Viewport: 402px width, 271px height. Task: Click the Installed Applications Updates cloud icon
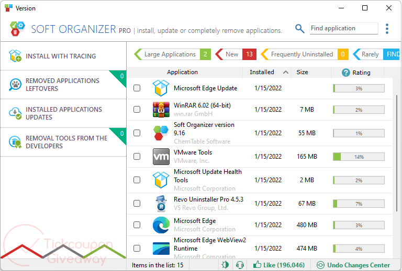coord(15,113)
